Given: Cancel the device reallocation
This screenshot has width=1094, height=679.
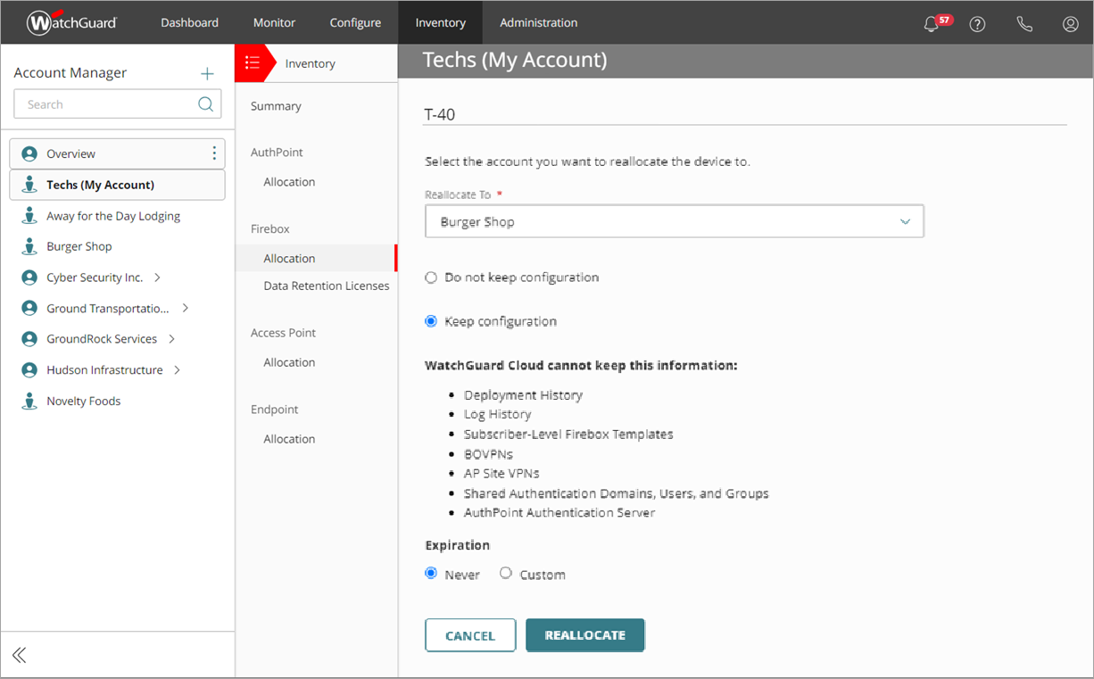Looking at the screenshot, I should point(470,634).
